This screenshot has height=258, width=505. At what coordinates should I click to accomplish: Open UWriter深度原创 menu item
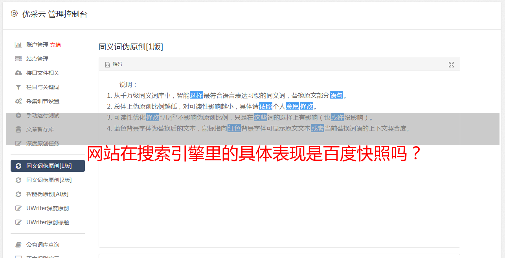coord(48,208)
